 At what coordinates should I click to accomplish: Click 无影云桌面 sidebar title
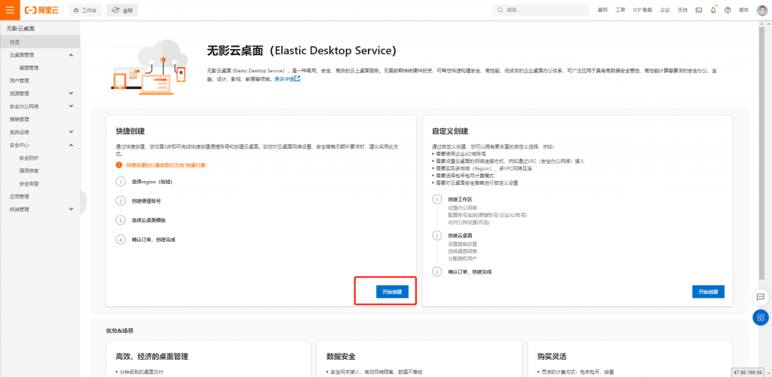tap(20, 29)
